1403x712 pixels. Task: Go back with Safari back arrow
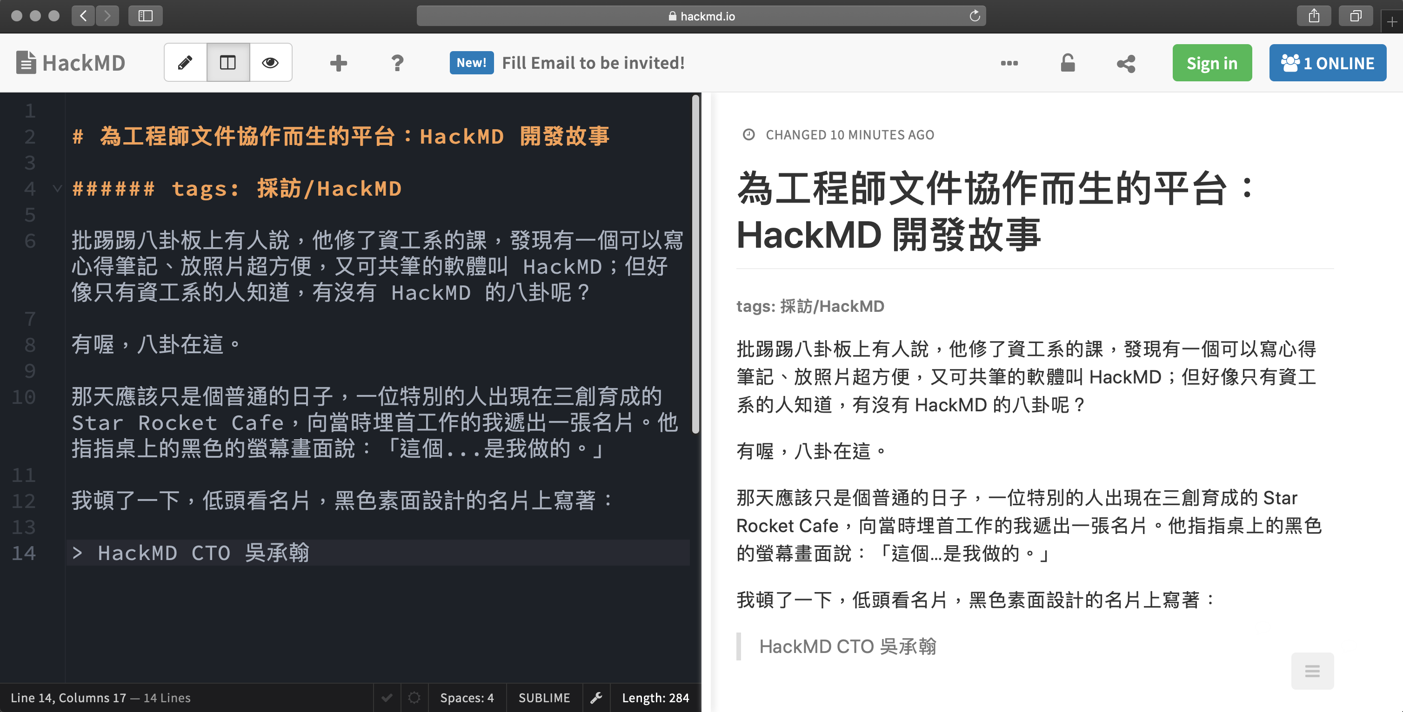pos(83,16)
